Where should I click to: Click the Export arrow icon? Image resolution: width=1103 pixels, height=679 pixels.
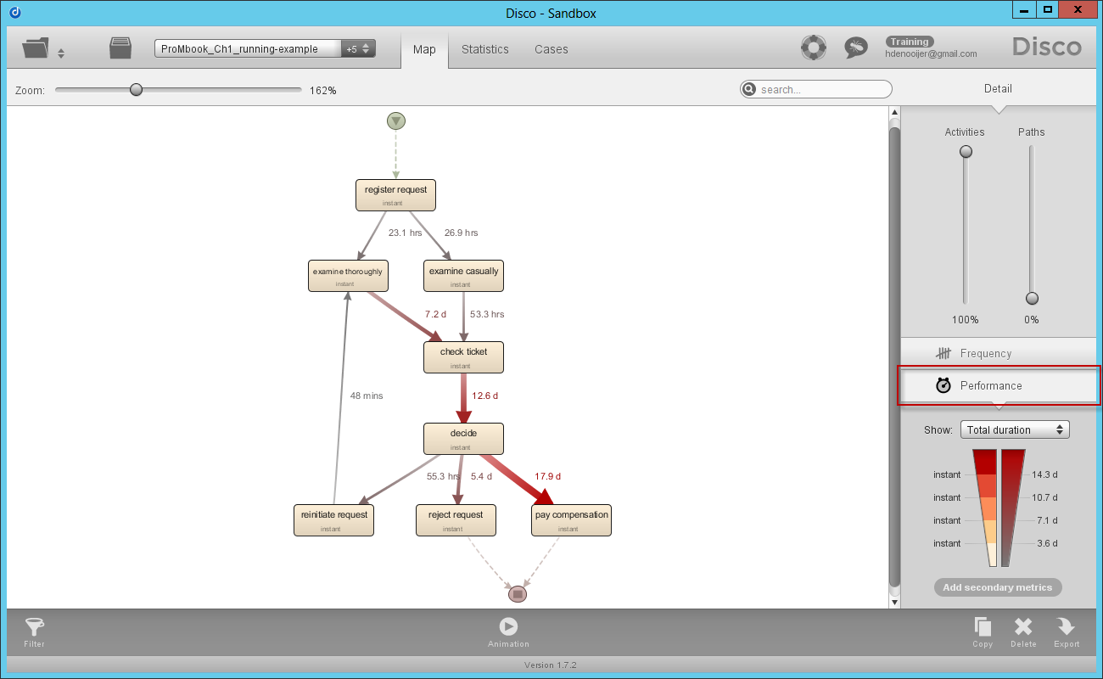1066,627
